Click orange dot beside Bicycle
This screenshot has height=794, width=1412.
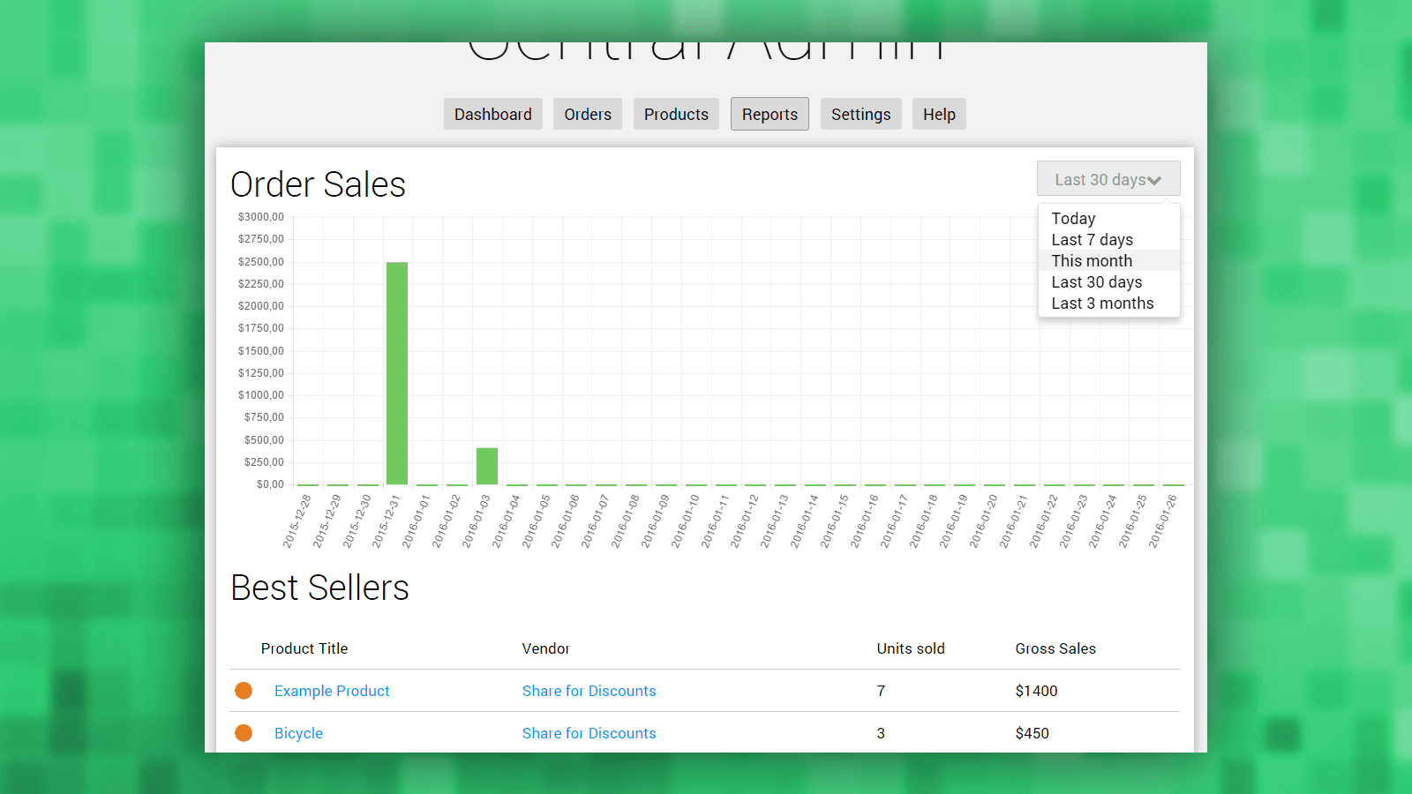coord(244,733)
